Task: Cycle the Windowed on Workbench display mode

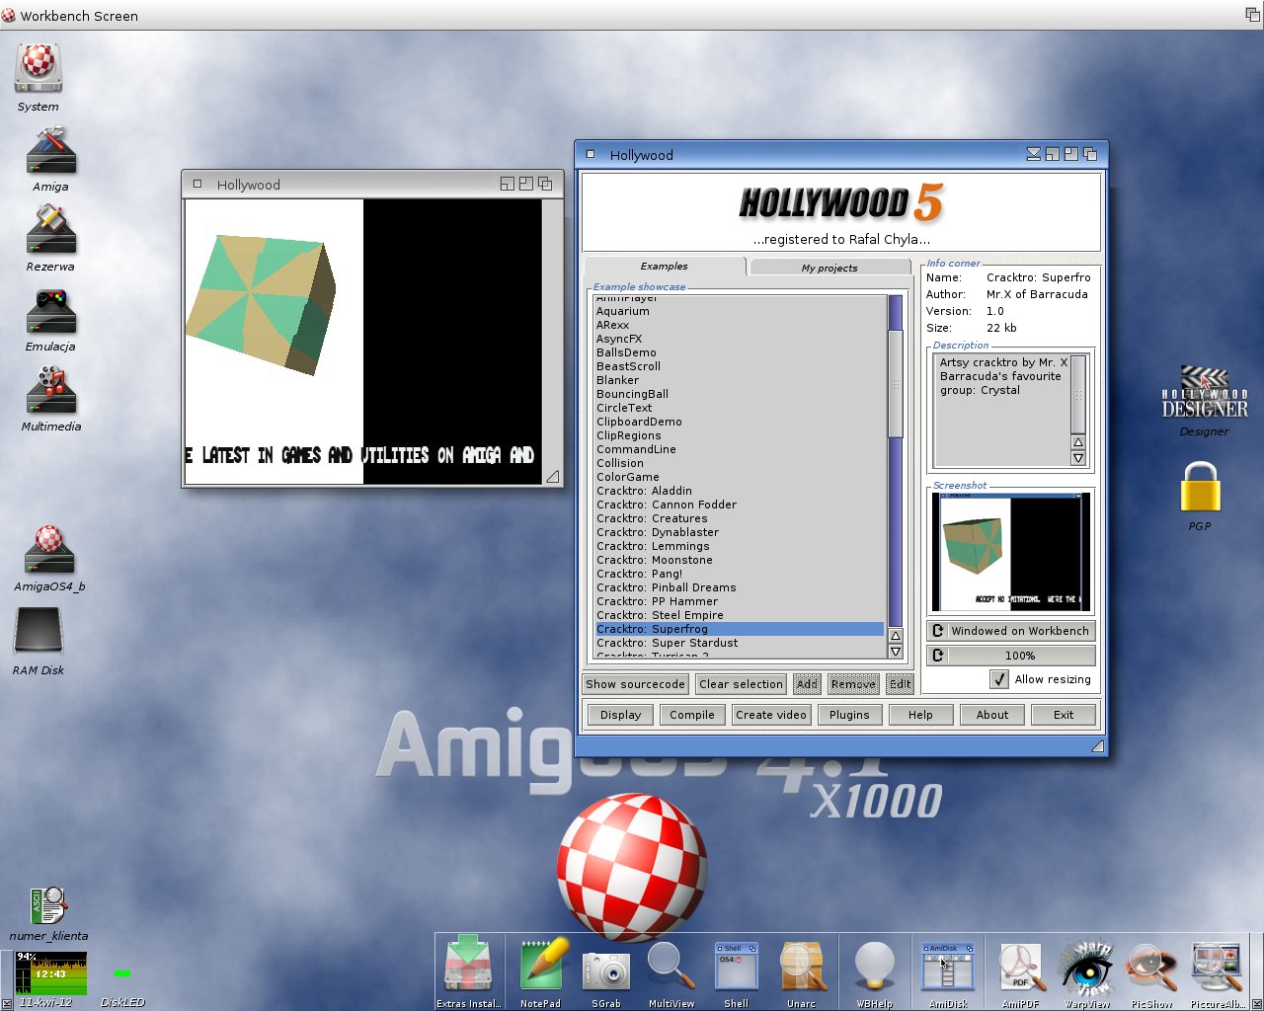Action: click(x=1011, y=631)
